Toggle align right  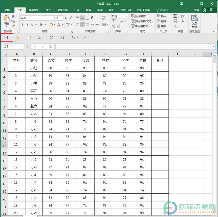point(87,25)
